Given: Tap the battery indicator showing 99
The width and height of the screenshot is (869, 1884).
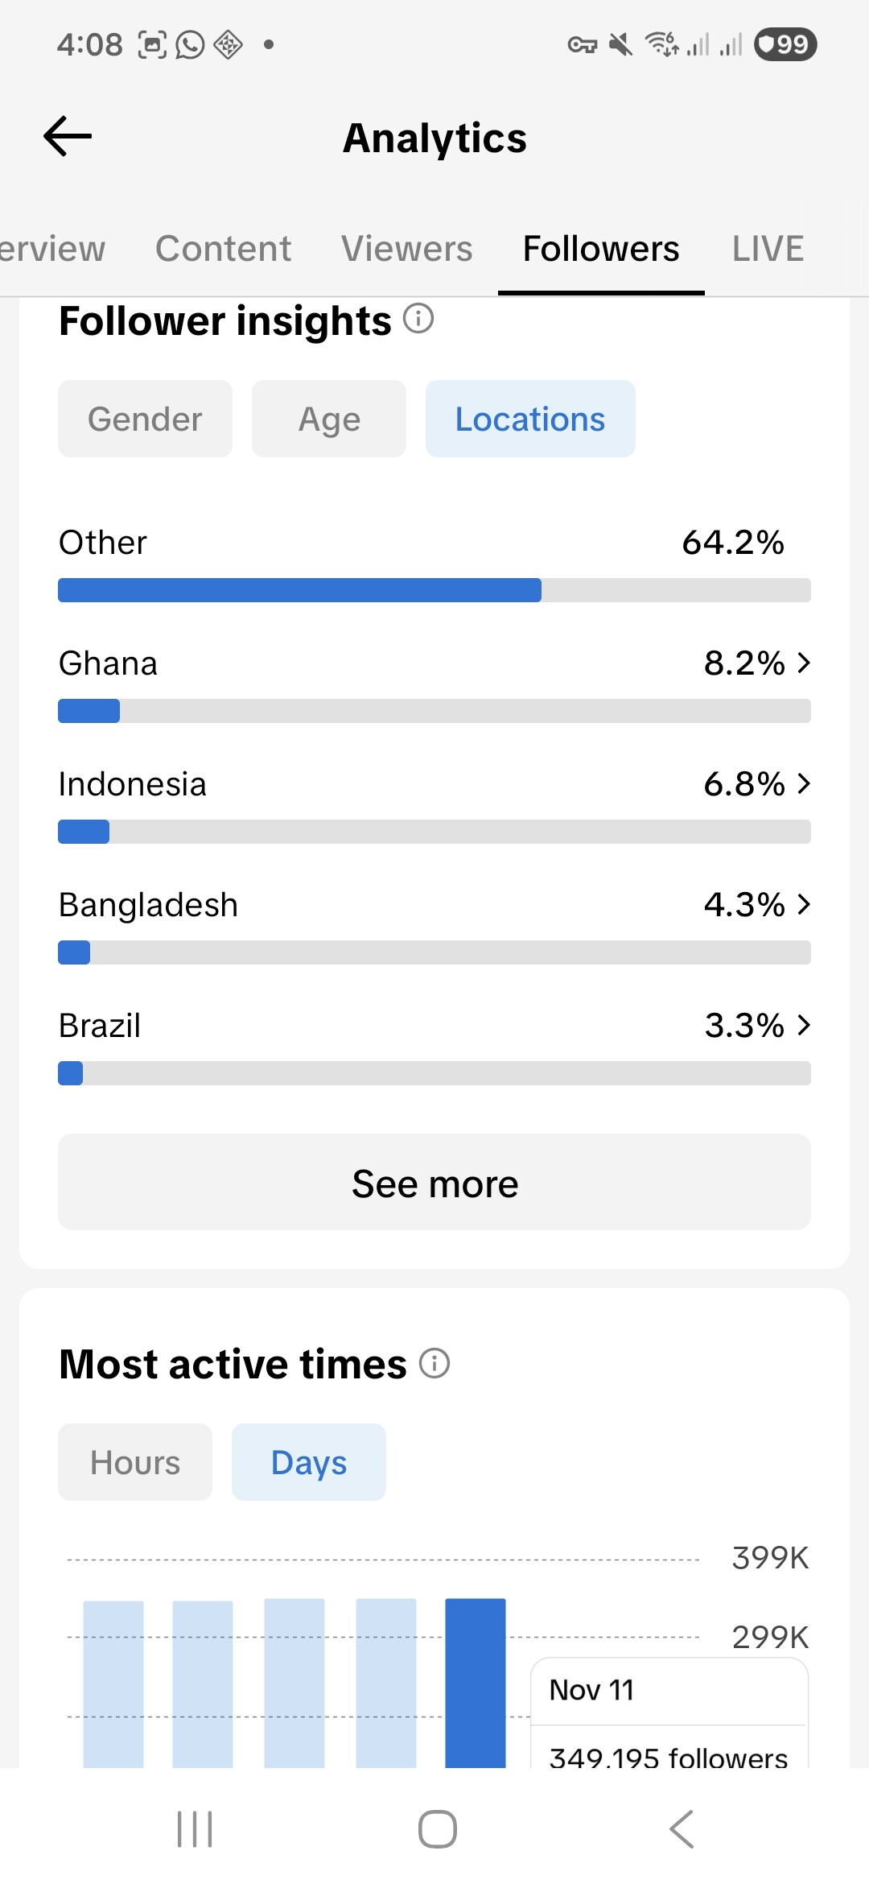Looking at the screenshot, I should coord(785,44).
